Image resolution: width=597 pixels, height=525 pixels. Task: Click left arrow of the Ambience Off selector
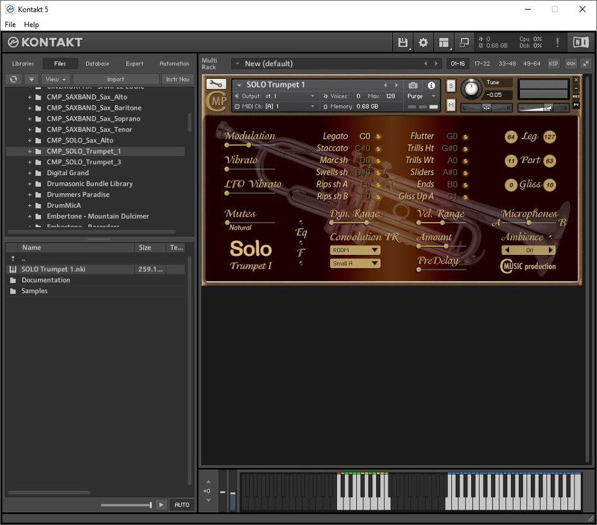[506, 250]
